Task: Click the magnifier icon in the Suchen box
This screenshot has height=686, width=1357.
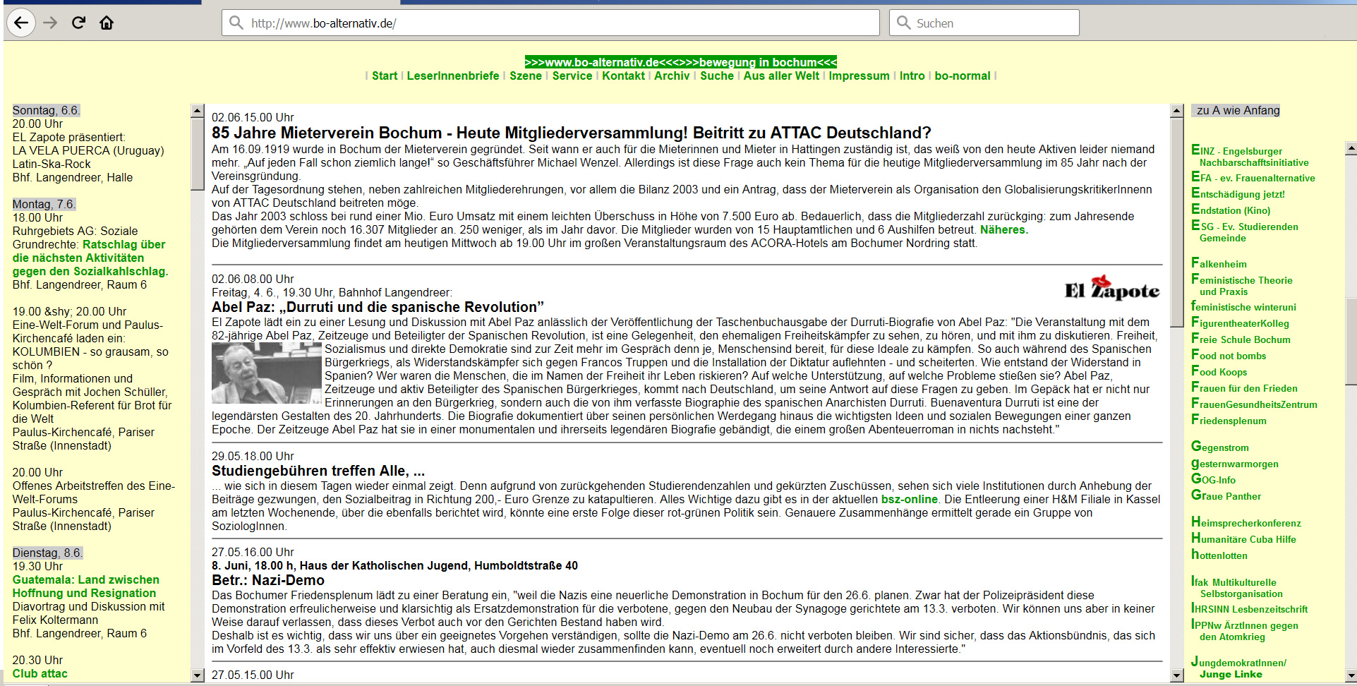Action: 903,23
